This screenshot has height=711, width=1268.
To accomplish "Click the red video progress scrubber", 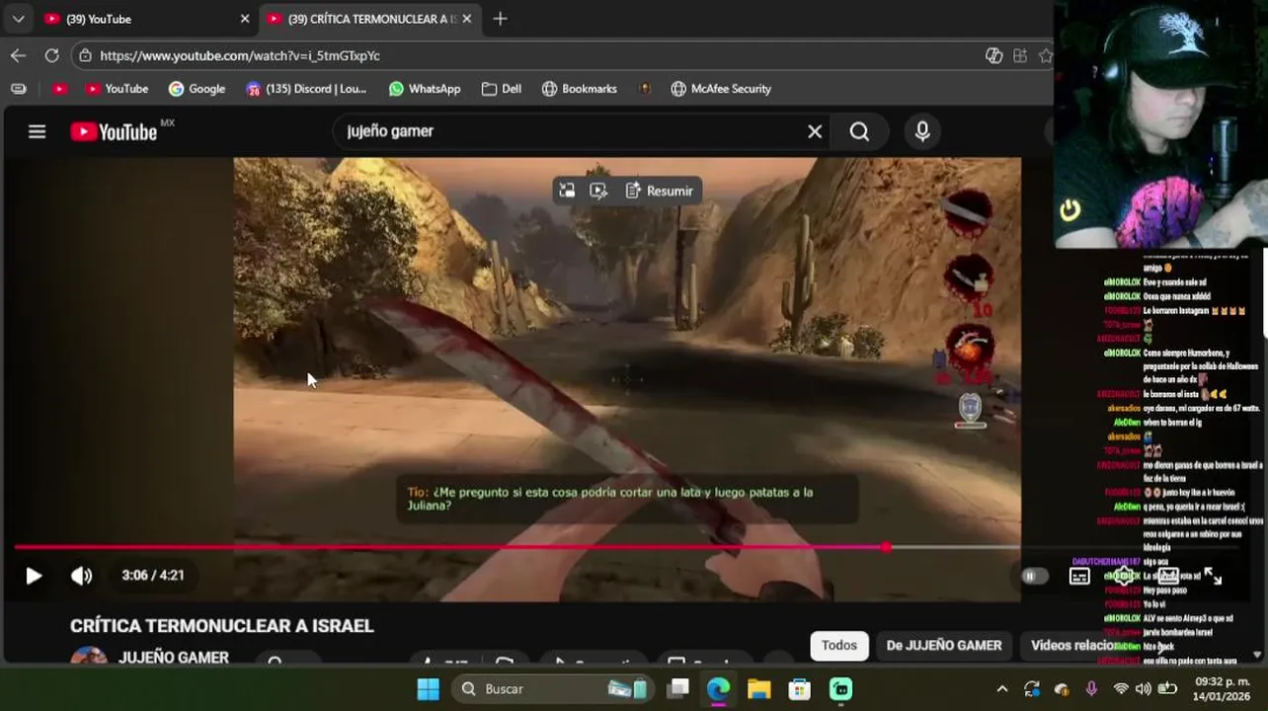I will point(886,546).
